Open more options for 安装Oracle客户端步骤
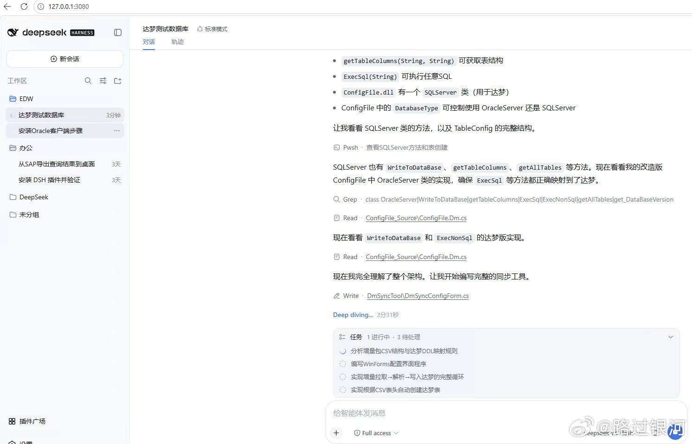The height and width of the screenshot is (444, 692). coord(117,131)
